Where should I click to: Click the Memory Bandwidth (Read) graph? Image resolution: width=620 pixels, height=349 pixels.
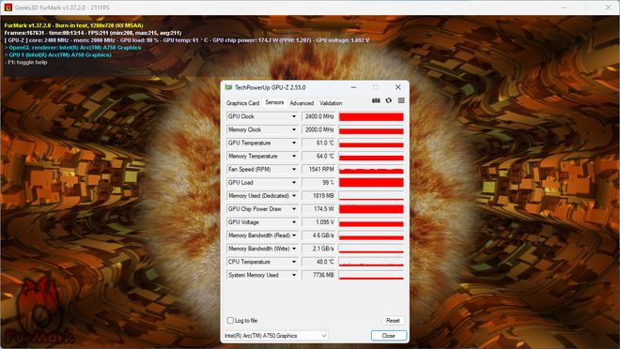371,235
